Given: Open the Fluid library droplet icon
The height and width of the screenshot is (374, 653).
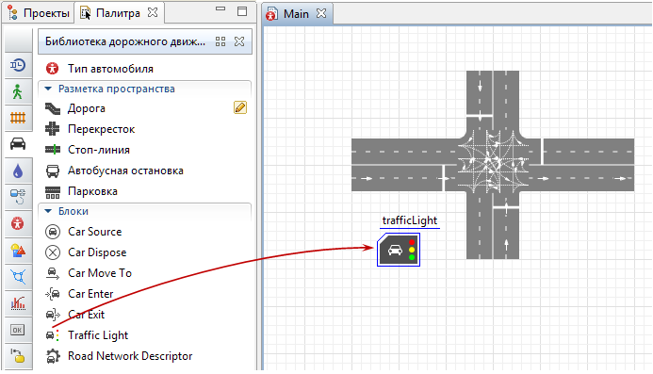Looking at the screenshot, I should [18, 171].
